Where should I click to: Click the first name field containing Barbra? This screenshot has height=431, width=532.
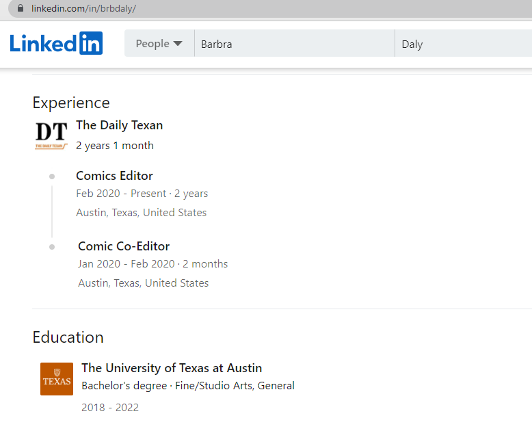(295, 43)
